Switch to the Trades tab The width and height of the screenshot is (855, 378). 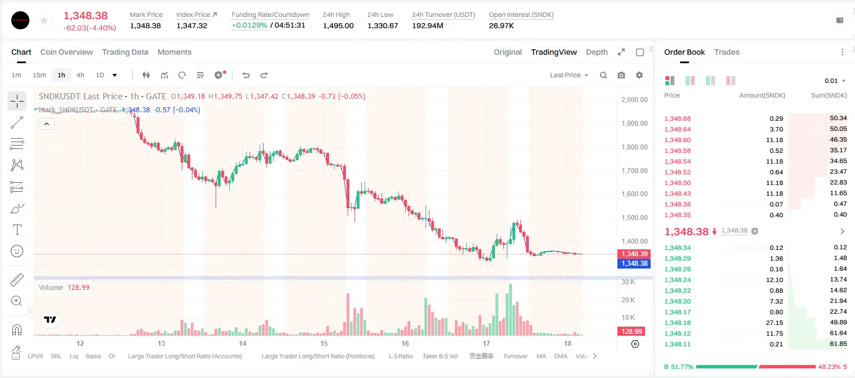[727, 52]
